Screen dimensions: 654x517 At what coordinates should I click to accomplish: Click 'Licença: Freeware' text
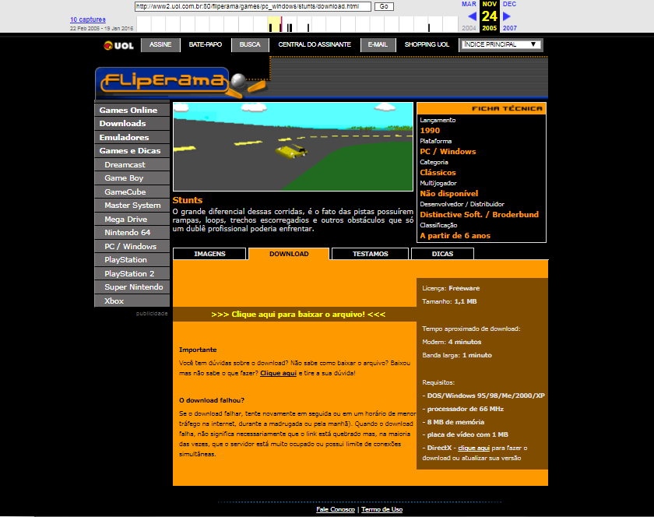451,288
